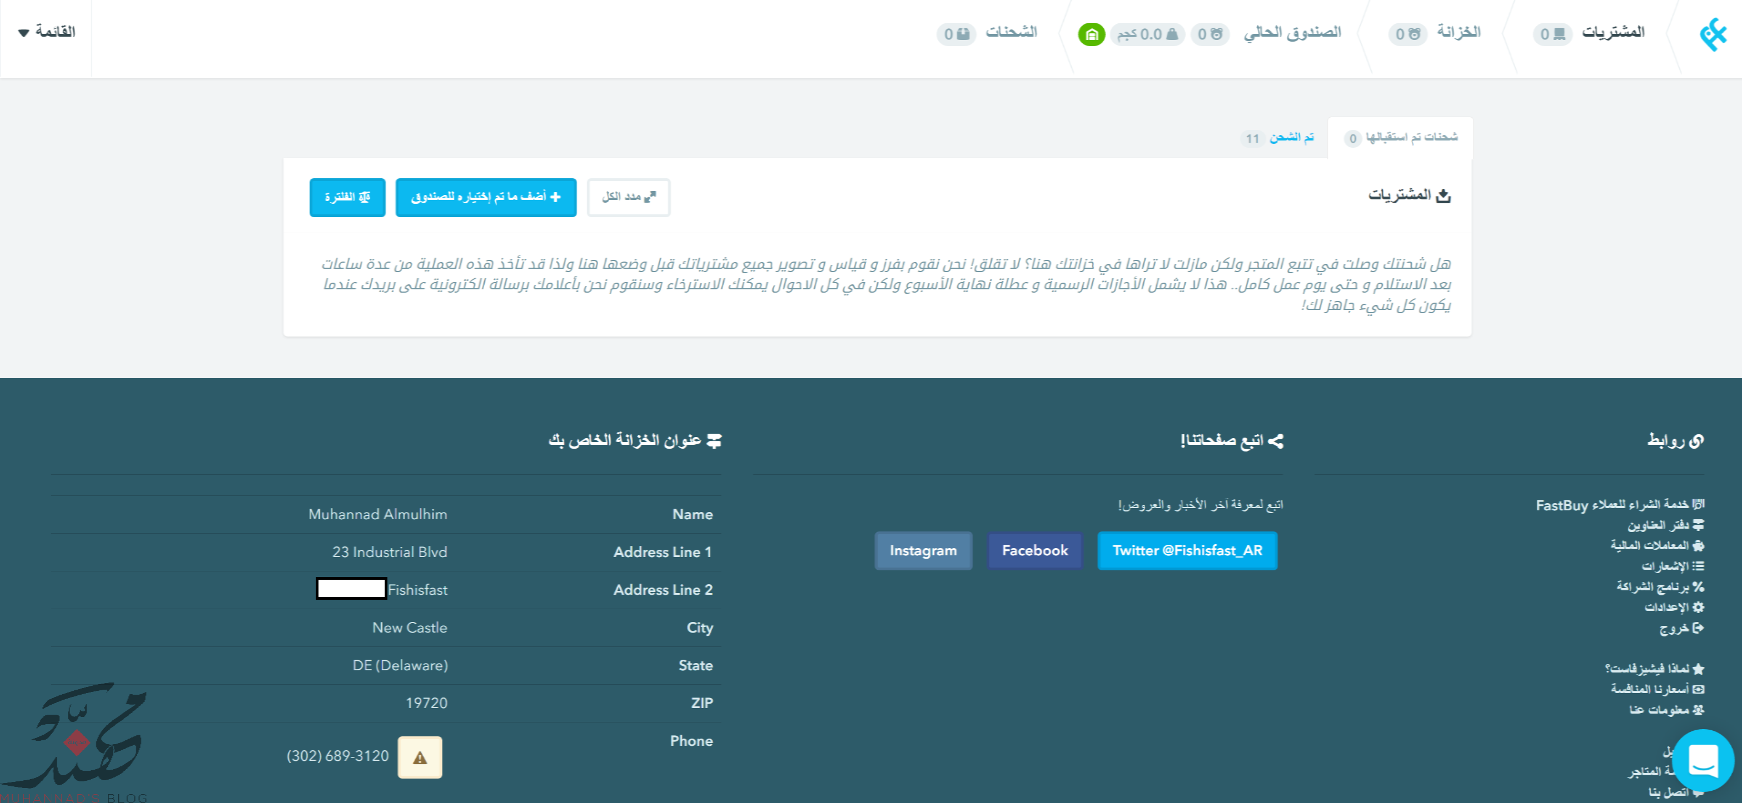This screenshot has height=803, width=1742.
Task: Click the name value Muhannad Almulhim
Action: pyautogui.click(x=378, y=515)
